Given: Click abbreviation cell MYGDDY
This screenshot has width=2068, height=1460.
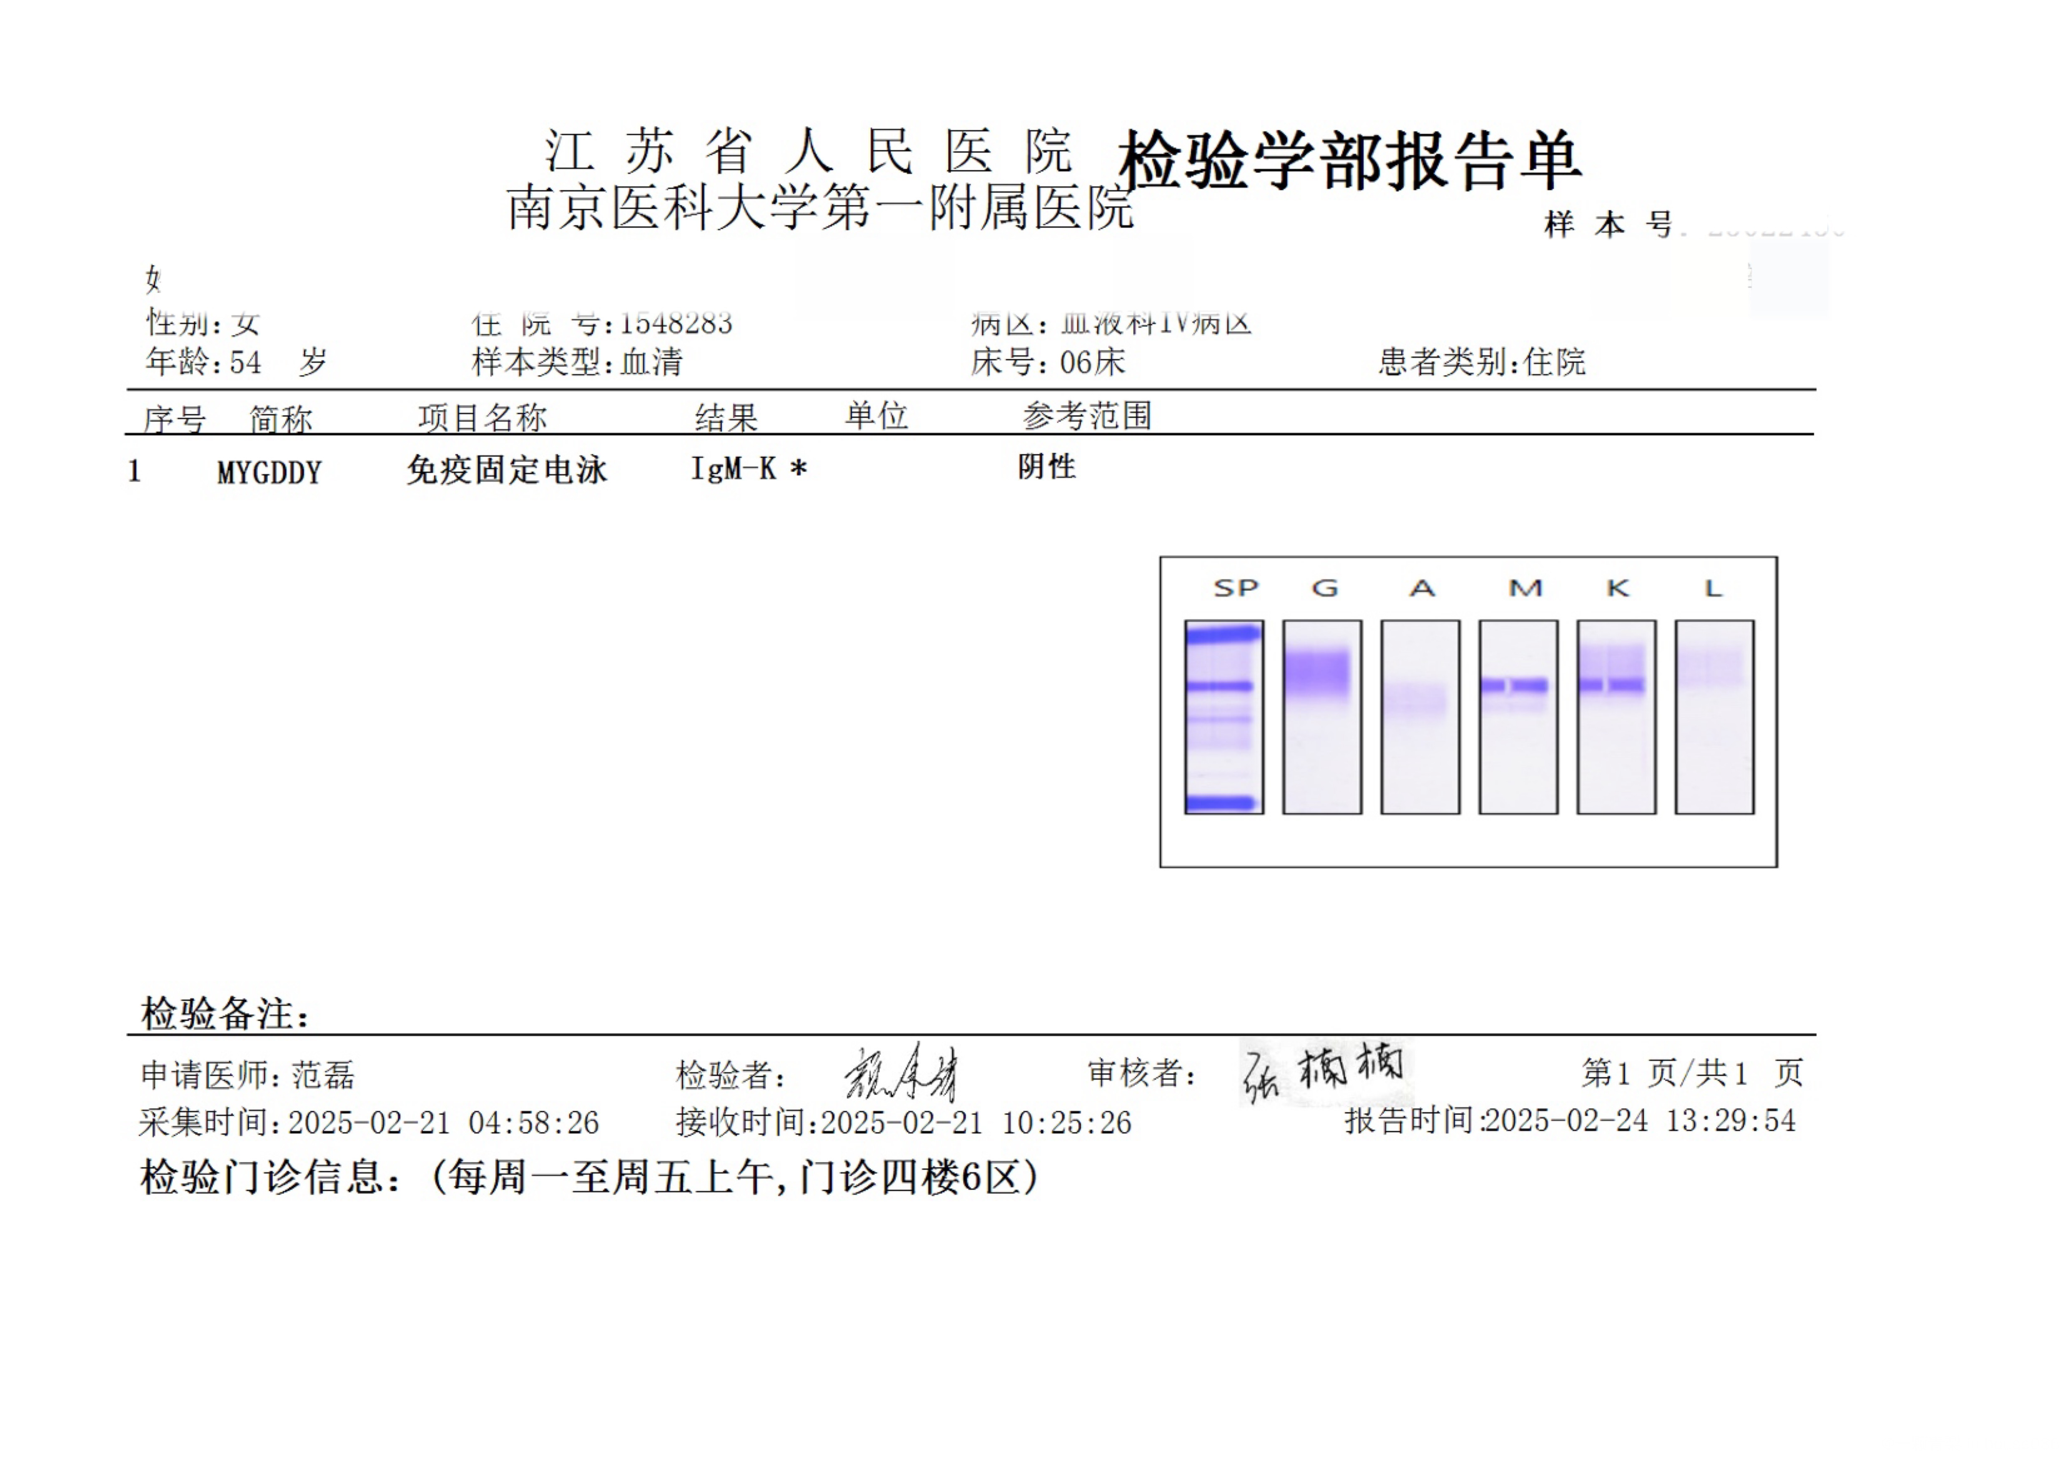Looking at the screenshot, I should tap(269, 473).
